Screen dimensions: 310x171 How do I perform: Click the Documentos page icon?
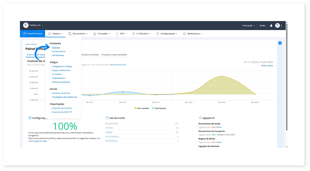point(70,34)
